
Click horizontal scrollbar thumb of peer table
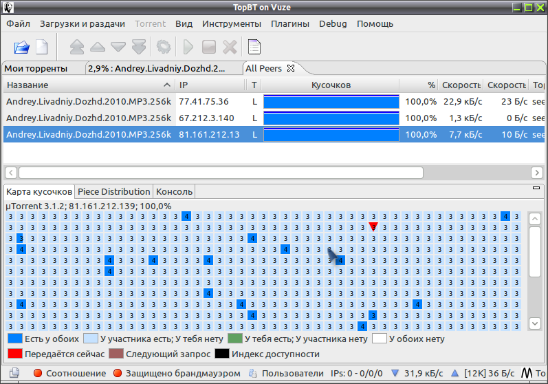pyautogui.click(x=221, y=173)
